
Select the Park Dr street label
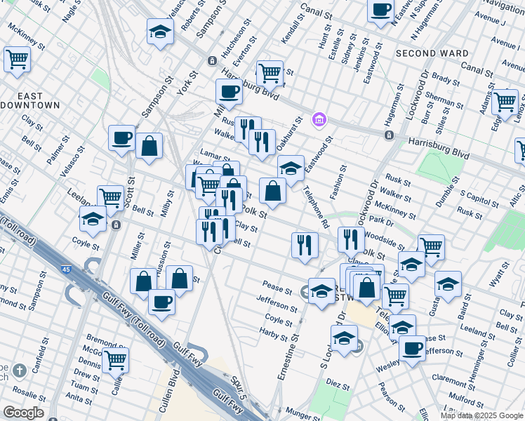(x=381, y=221)
